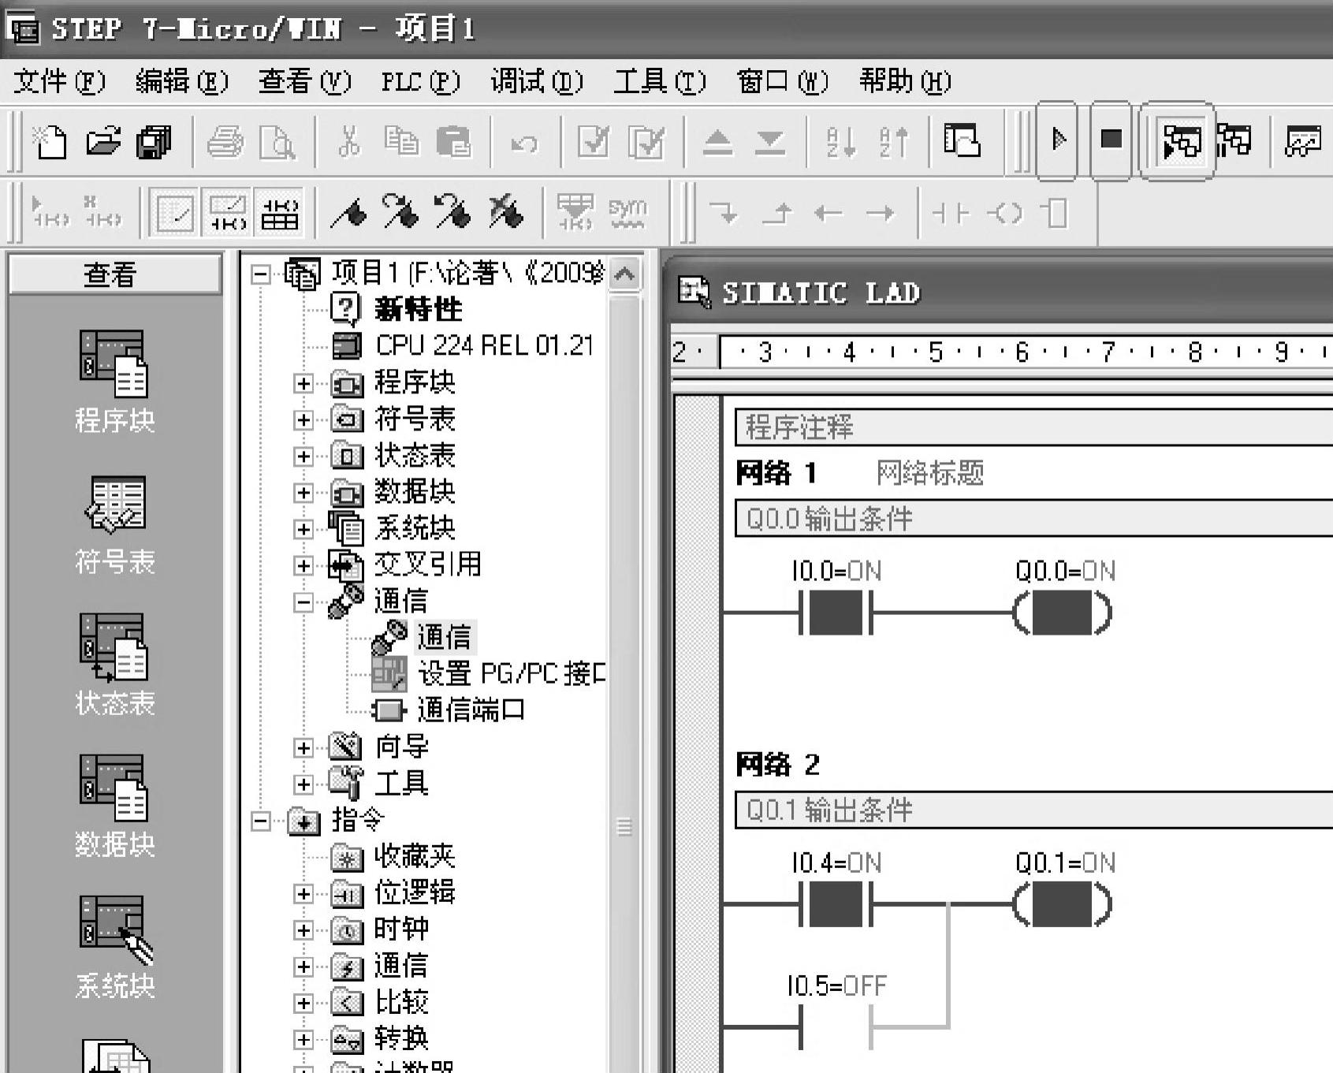Open the 编辑 menu
The height and width of the screenshot is (1073, 1333).
pyautogui.click(x=182, y=82)
